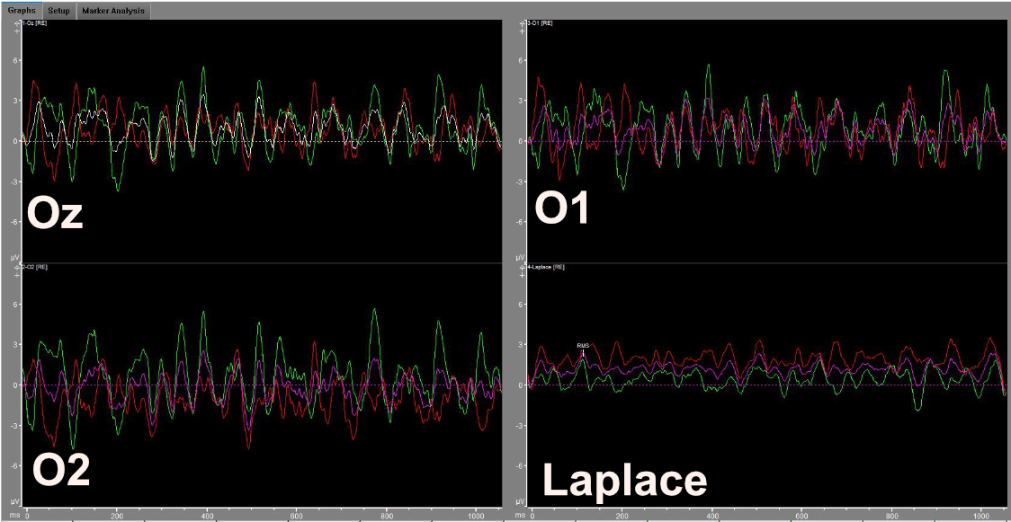The height and width of the screenshot is (522, 1011).
Task: Click the up-arrow icon beside 1-Oz [RE]
Action: coord(17,23)
